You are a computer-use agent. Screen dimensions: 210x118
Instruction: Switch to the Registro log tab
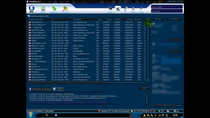tap(58, 89)
